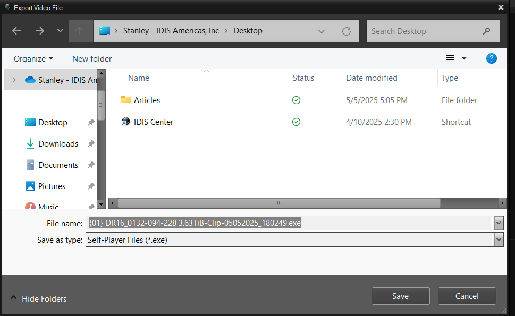Click the pin icon next to Downloads
This screenshot has width=515, height=316.
tap(91, 144)
